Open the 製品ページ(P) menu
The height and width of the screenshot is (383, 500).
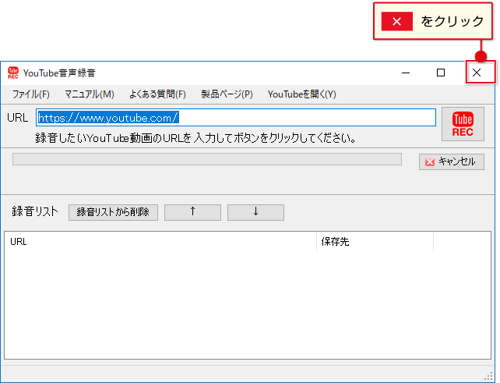[x=227, y=94]
